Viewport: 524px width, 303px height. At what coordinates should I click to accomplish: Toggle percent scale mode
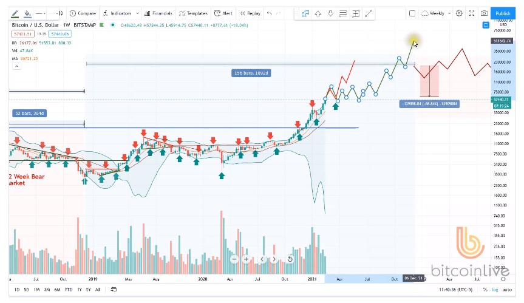click(x=485, y=290)
